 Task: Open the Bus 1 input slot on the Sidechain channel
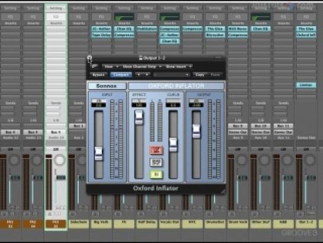click(78, 126)
